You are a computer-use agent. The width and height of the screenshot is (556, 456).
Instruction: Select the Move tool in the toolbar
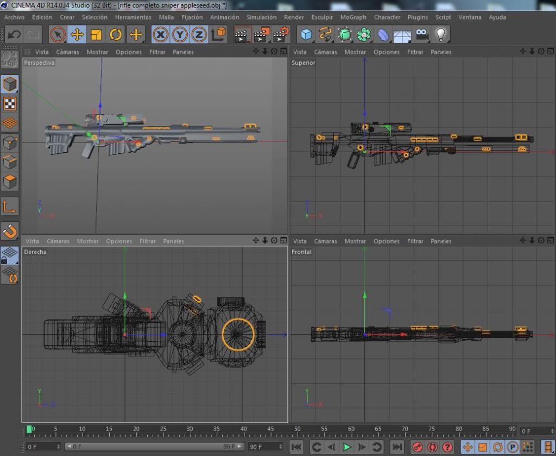(77, 35)
